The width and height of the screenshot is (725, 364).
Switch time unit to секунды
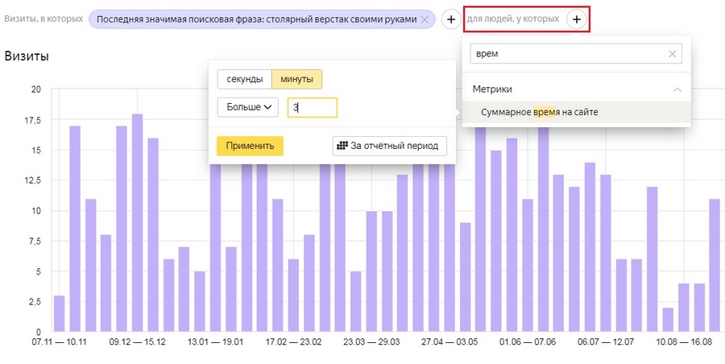(x=244, y=79)
